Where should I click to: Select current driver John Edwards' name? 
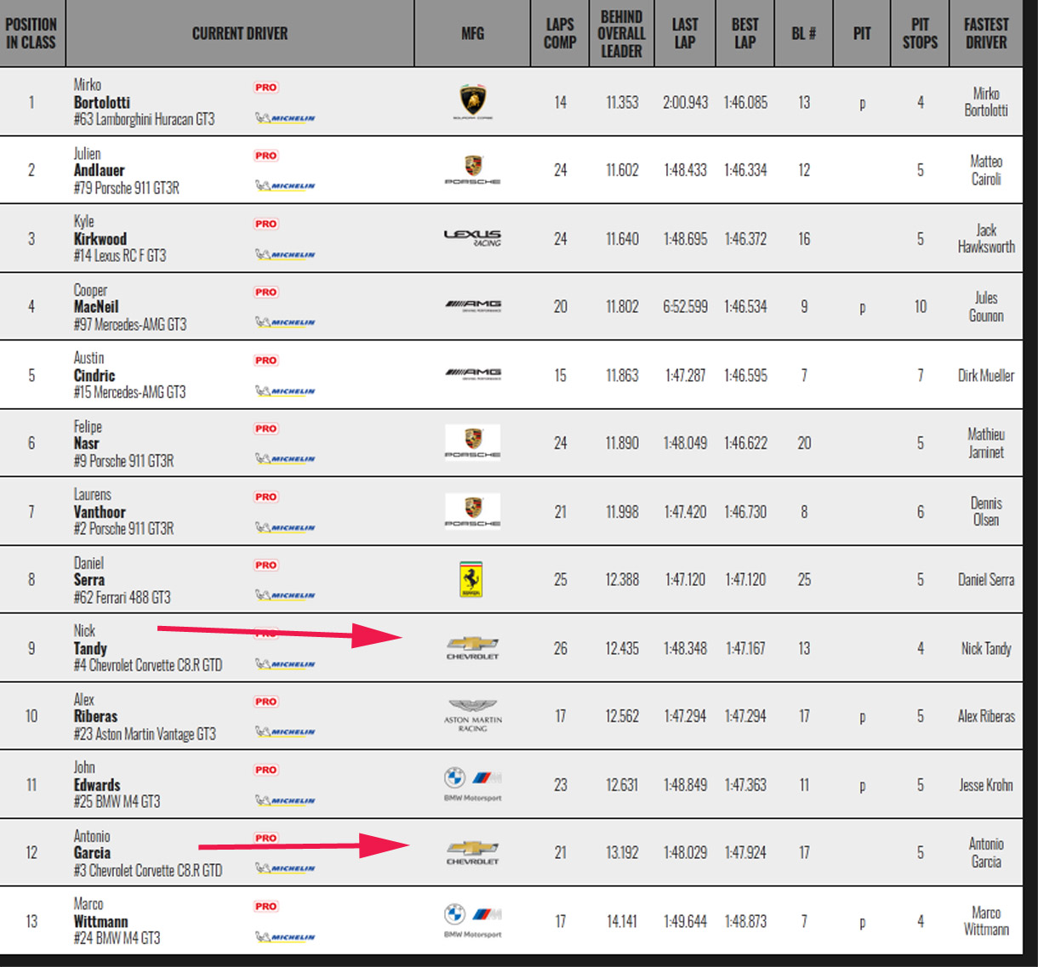[96, 784]
